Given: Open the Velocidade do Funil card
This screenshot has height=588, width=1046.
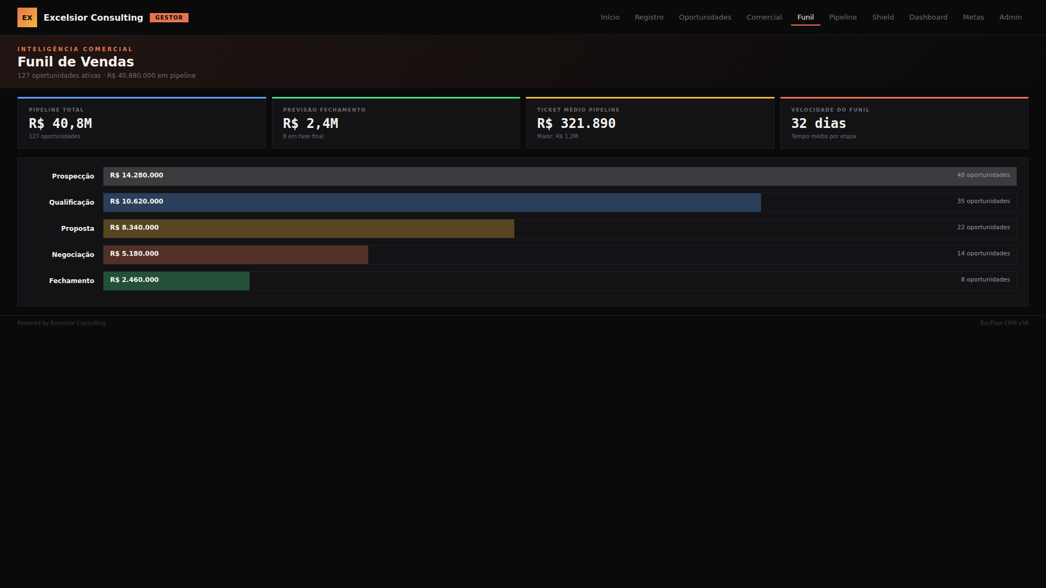Looking at the screenshot, I should (x=904, y=123).
